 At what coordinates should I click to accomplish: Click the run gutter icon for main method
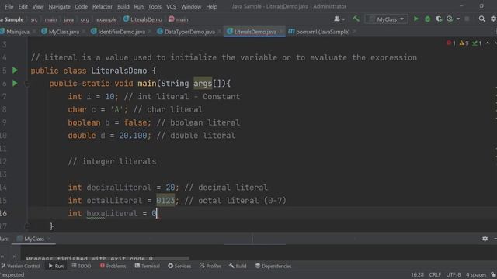point(15,83)
